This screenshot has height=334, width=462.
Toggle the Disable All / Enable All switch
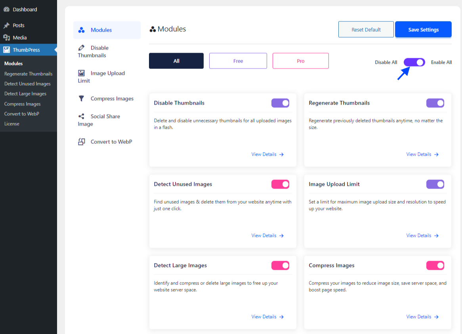(x=414, y=62)
